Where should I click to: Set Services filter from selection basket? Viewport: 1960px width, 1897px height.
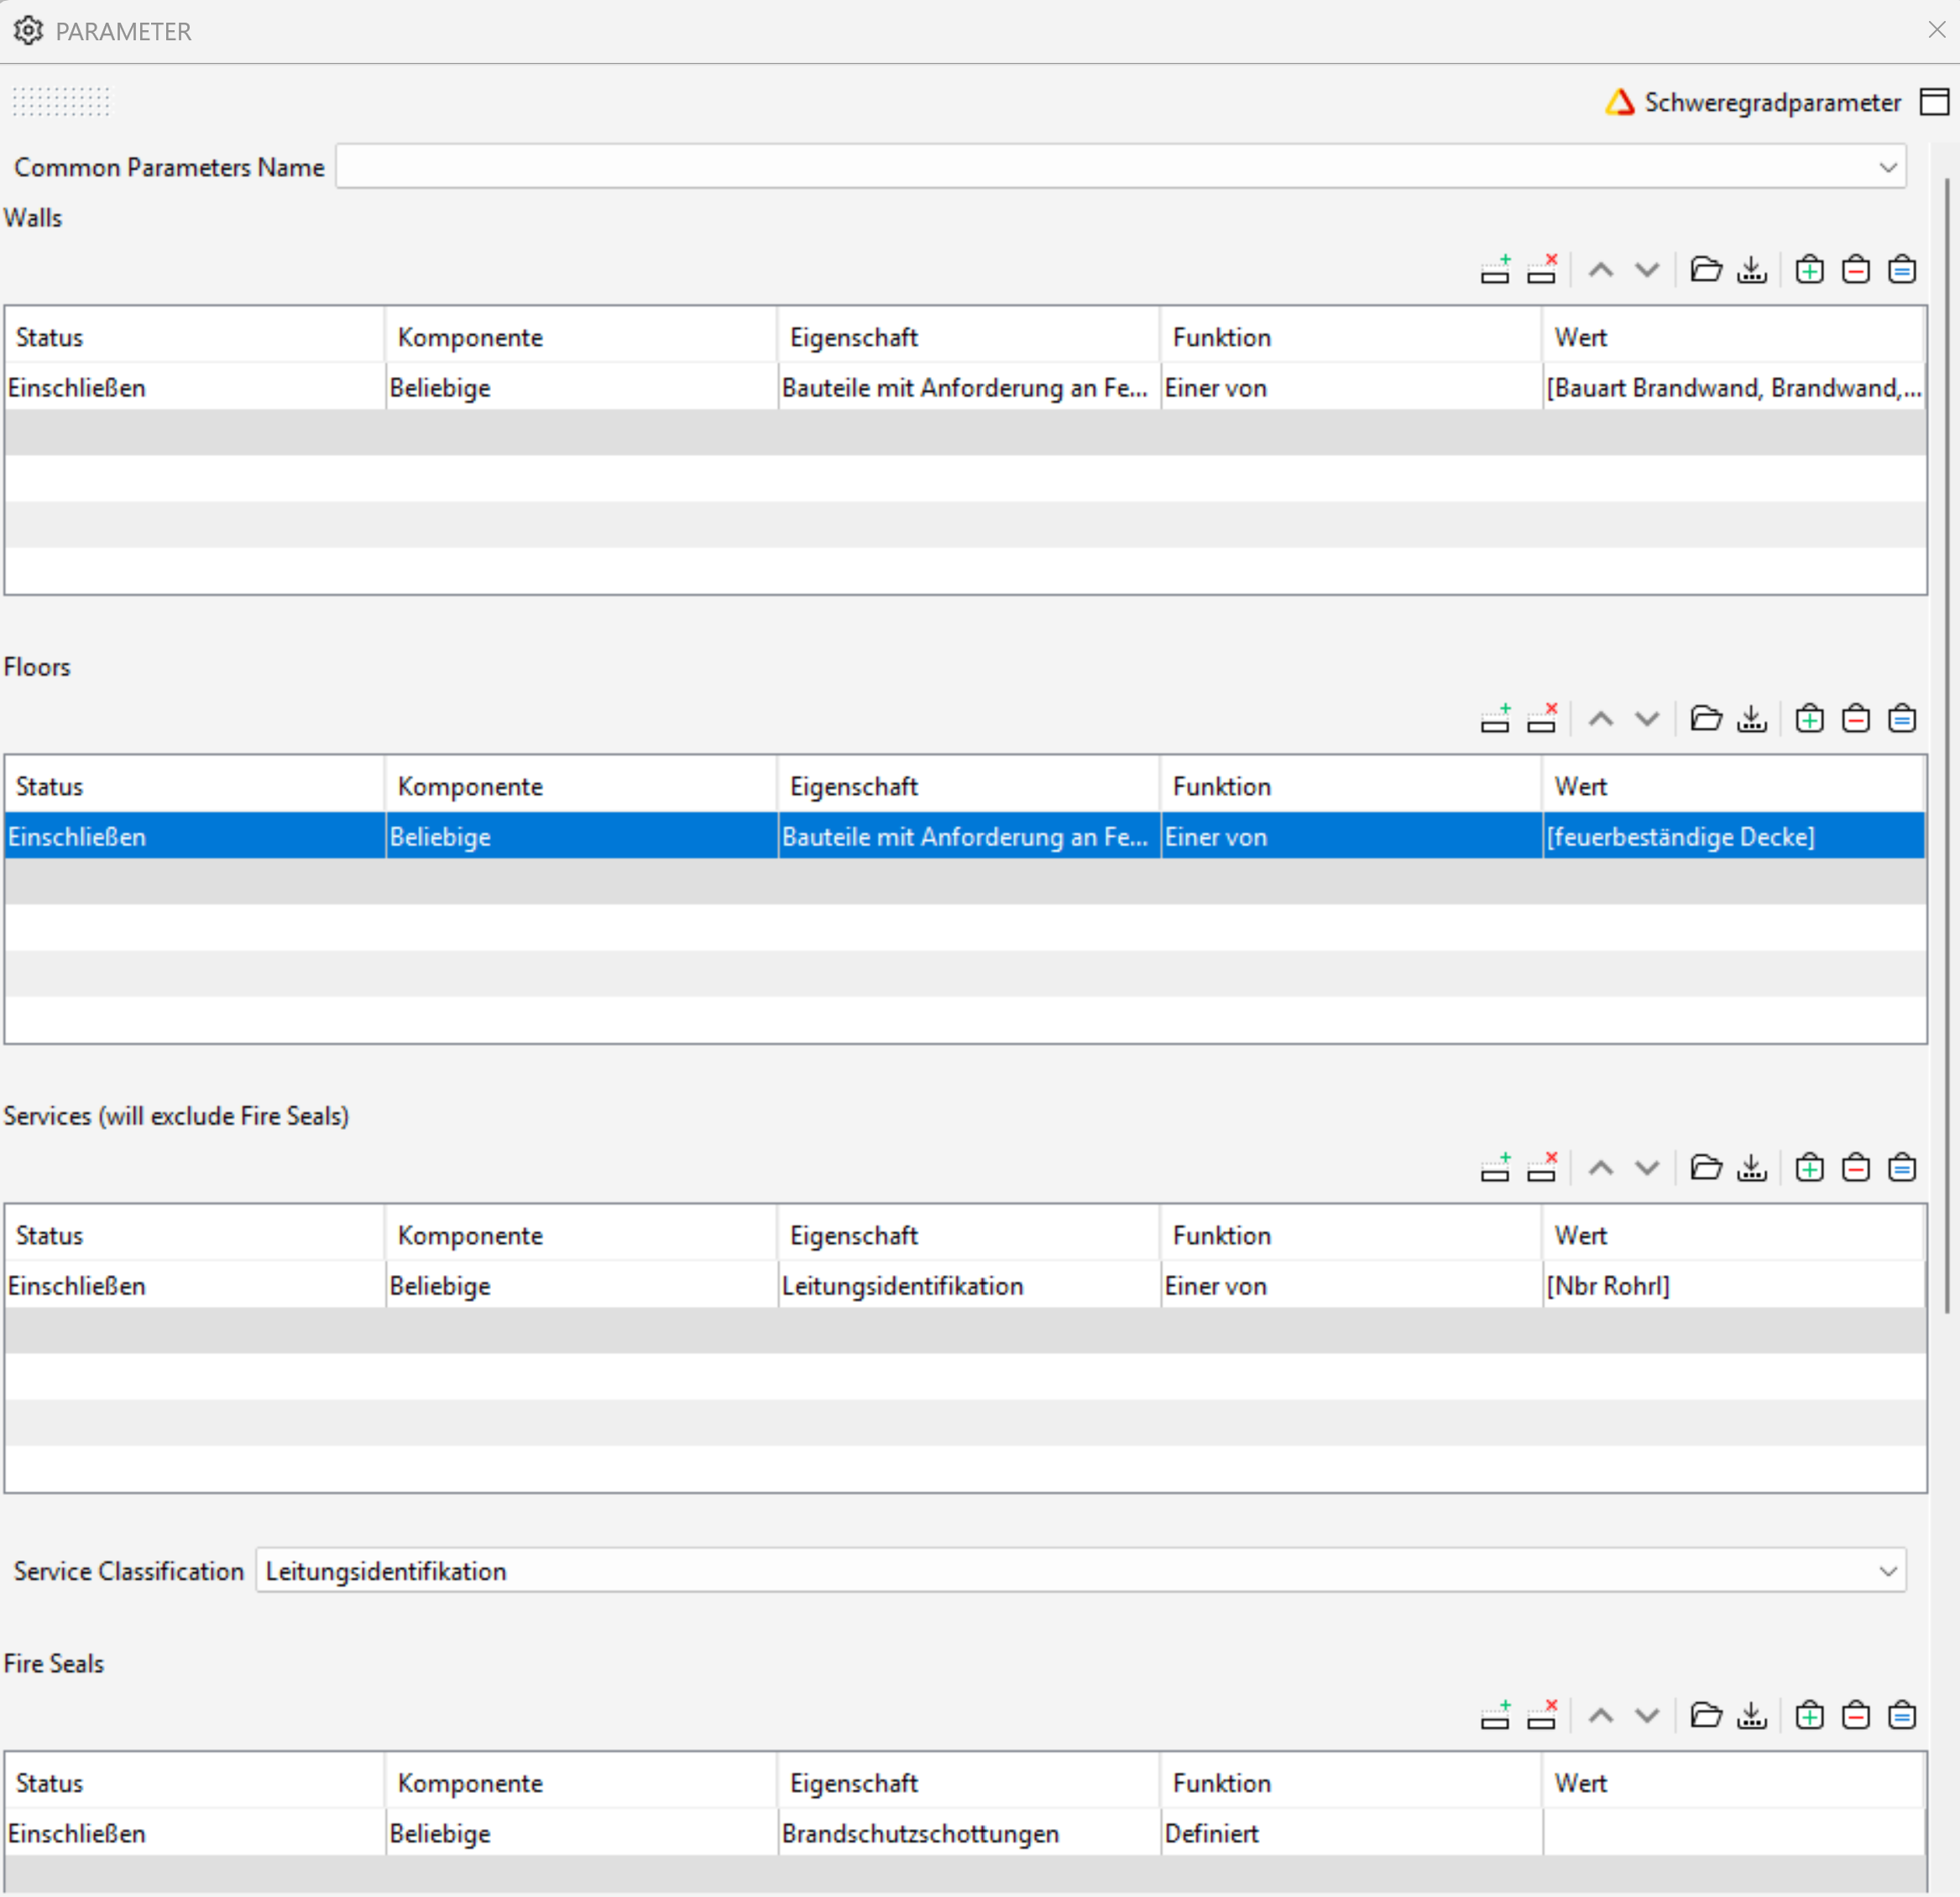(1902, 1168)
